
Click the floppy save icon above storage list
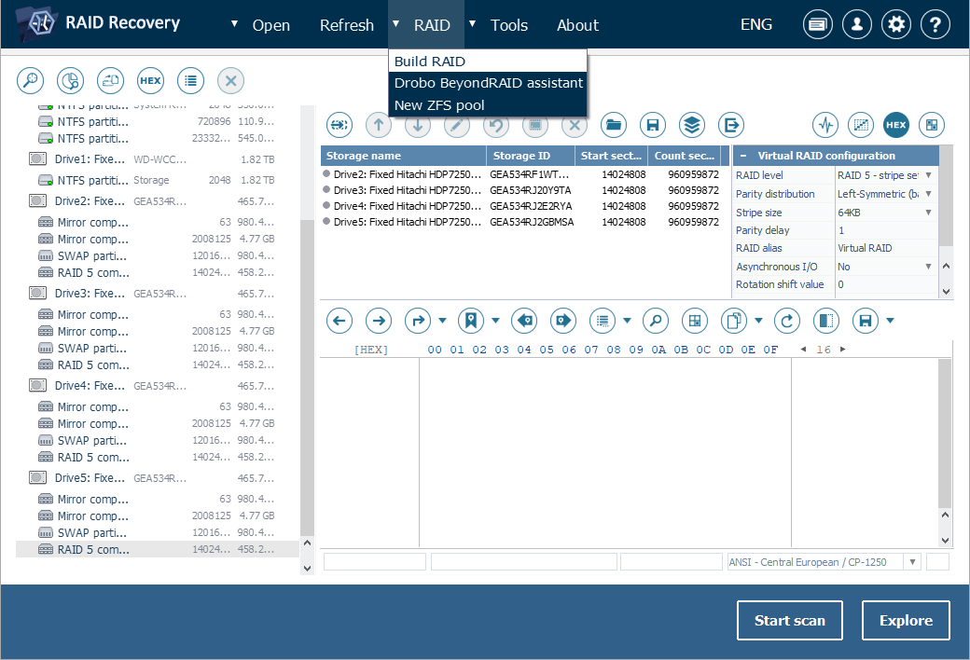tap(653, 125)
